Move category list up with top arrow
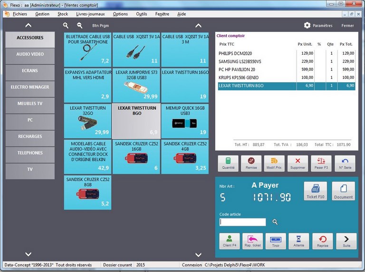365x272 pixels. (x=29, y=25)
